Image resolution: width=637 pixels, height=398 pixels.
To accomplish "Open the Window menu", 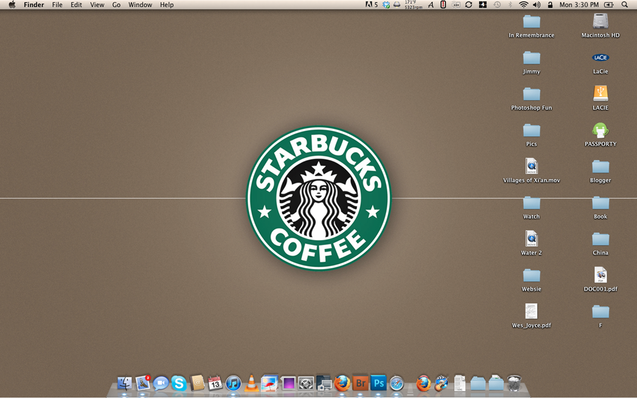I will click(140, 5).
